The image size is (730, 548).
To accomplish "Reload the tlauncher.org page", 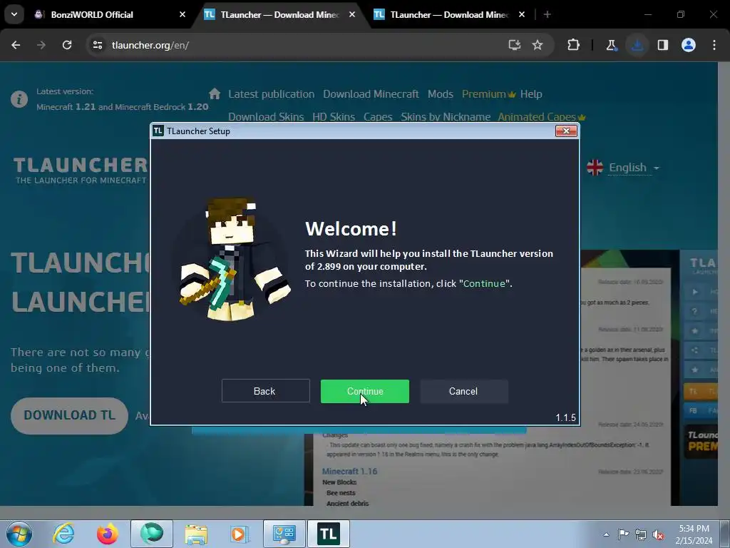I will coord(67,45).
